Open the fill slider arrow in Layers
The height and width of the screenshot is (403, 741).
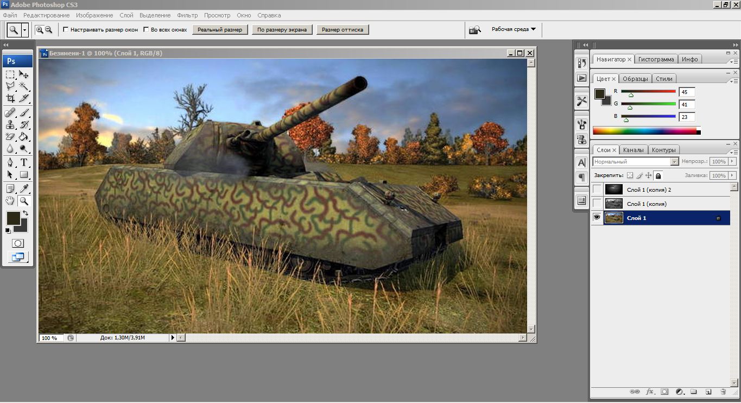click(x=732, y=175)
